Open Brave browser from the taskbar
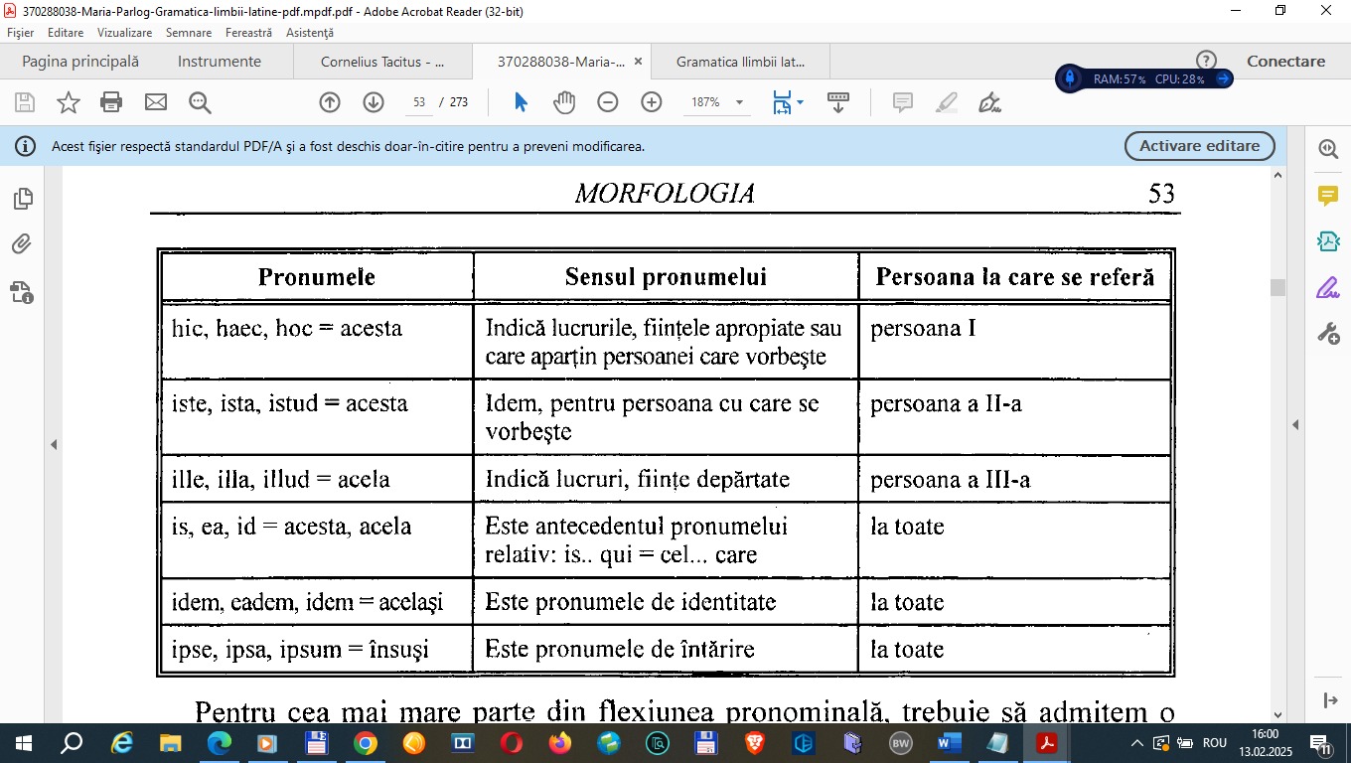Viewport: 1351px width, 763px height. click(x=755, y=743)
